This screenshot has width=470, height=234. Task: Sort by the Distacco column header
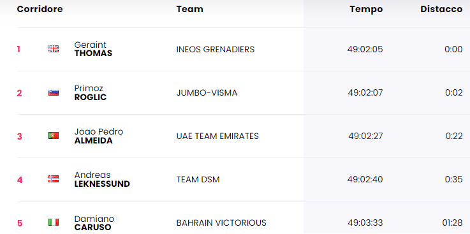(x=441, y=10)
